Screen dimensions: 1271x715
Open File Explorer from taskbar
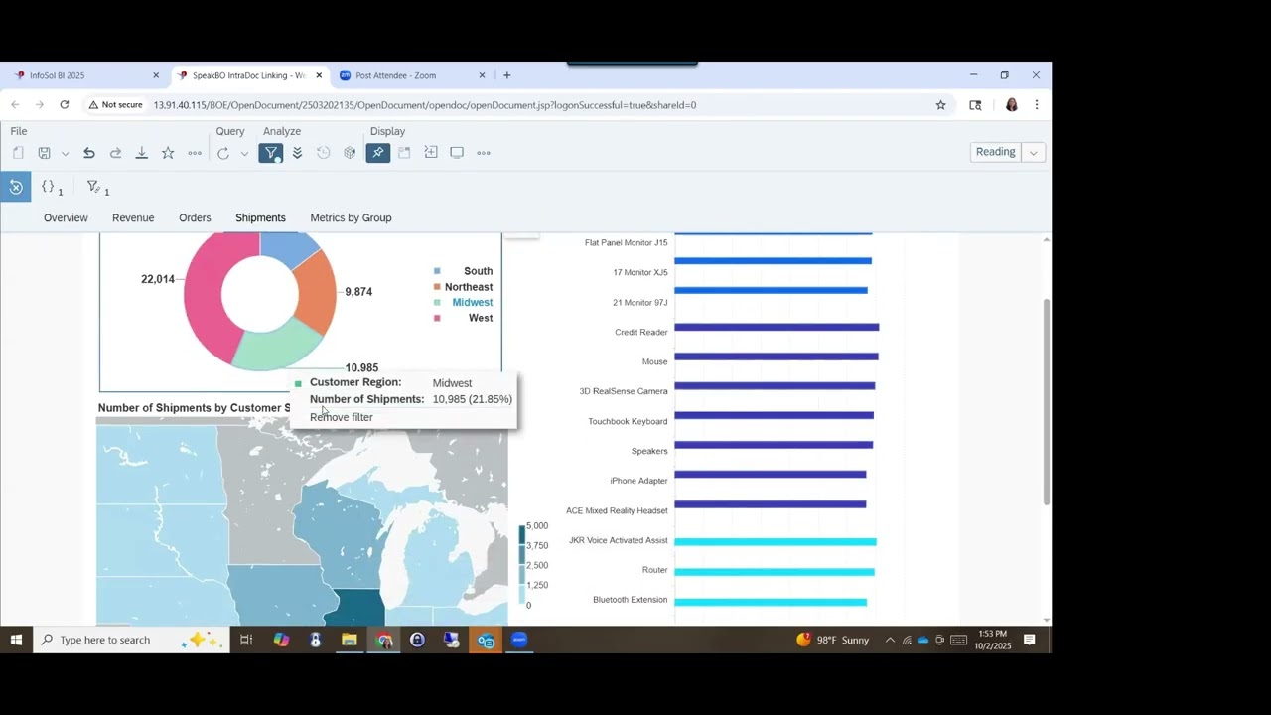[350, 640]
